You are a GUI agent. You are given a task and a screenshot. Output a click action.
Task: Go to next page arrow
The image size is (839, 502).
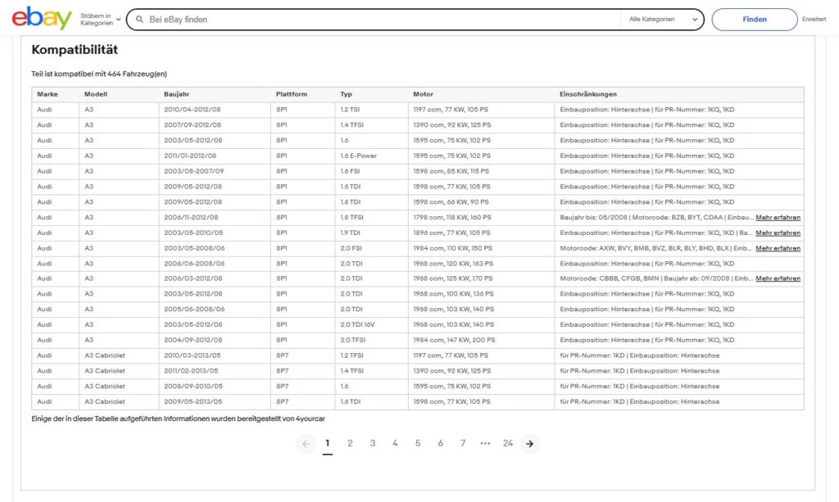(x=529, y=443)
